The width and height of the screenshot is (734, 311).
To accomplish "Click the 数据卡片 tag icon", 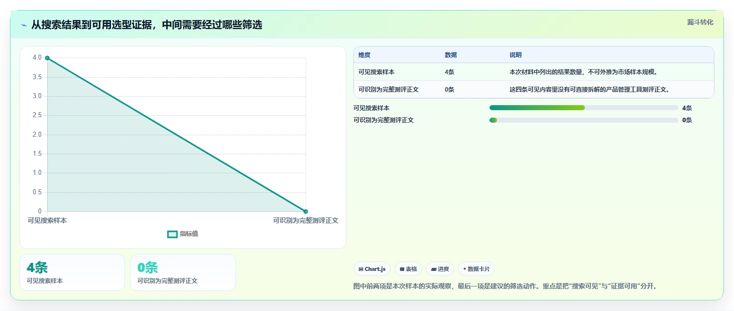I will (x=464, y=269).
